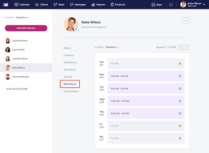Click Tuesday 9:00 AM - 6:00 PM text
Screen dimensions: 209x153
pyautogui.click(x=120, y=88)
